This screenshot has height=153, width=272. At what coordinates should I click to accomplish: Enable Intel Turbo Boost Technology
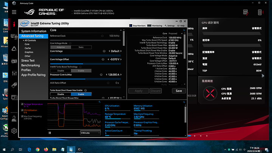(x=81, y=71)
